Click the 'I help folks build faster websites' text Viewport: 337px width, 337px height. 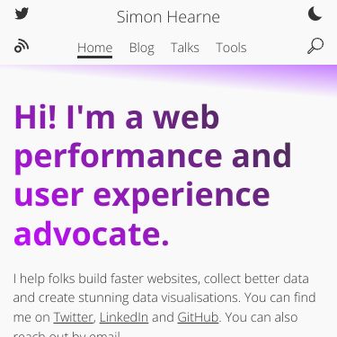tap(106, 279)
